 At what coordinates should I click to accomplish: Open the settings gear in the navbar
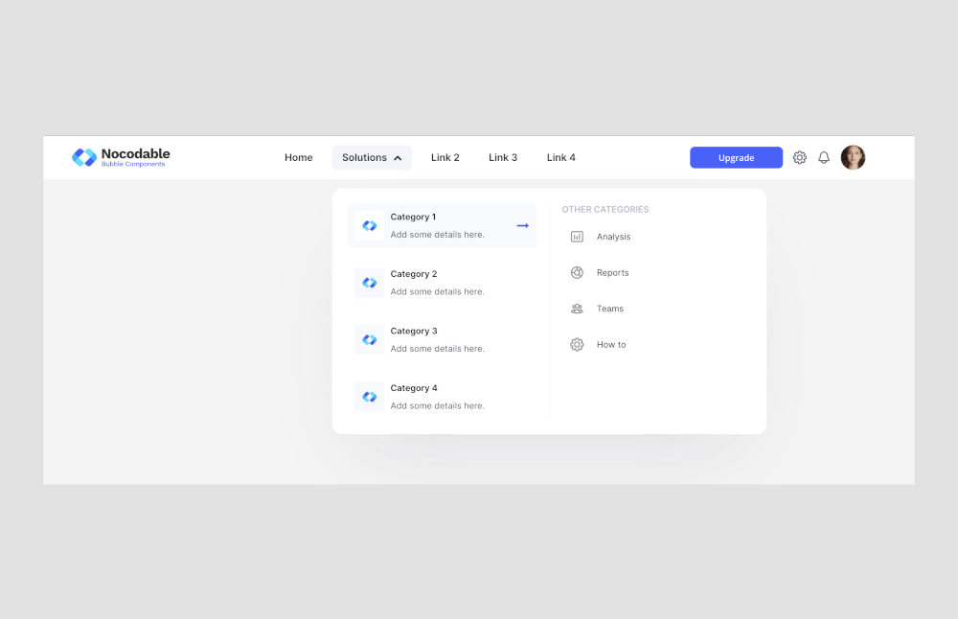click(800, 157)
